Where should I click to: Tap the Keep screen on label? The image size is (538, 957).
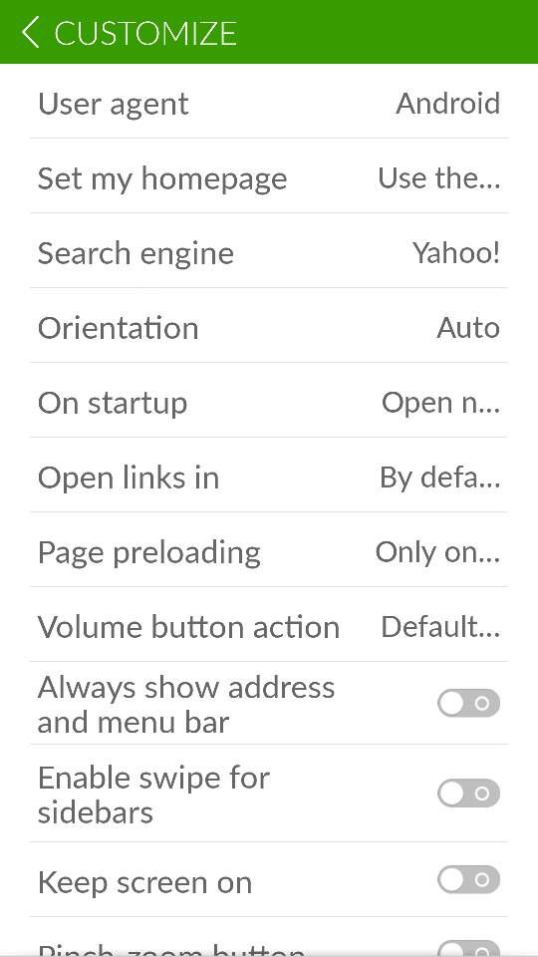144,882
